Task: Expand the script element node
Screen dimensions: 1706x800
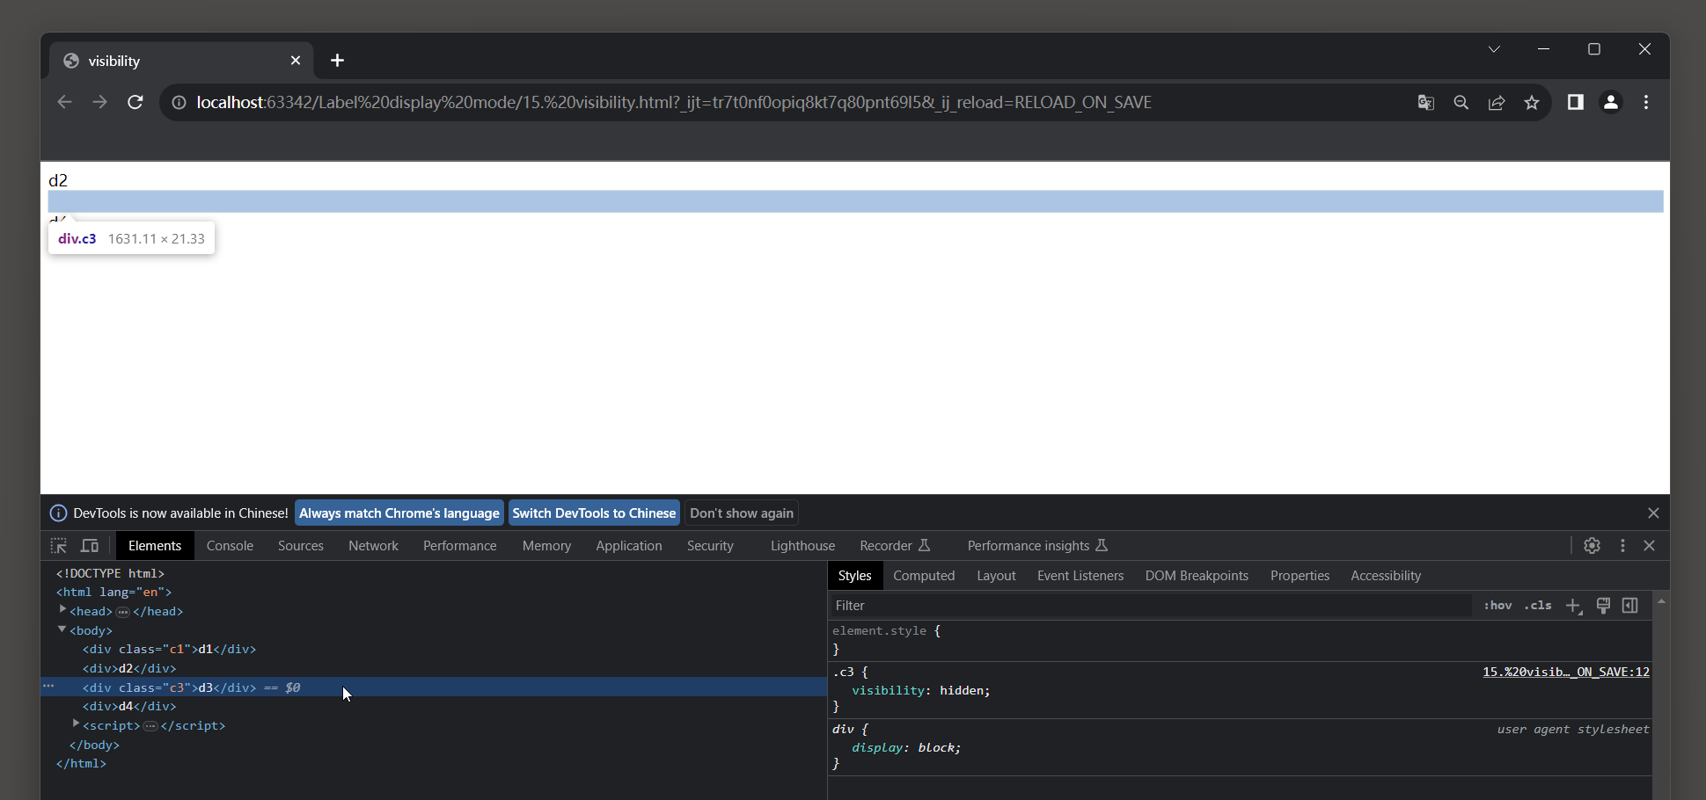Action: click(x=76, y=724)
